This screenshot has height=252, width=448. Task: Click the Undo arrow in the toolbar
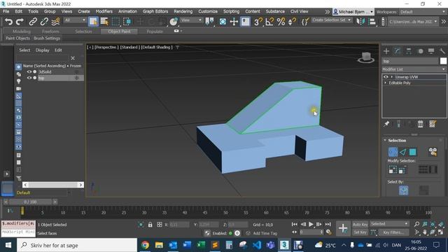coord(8,22)
